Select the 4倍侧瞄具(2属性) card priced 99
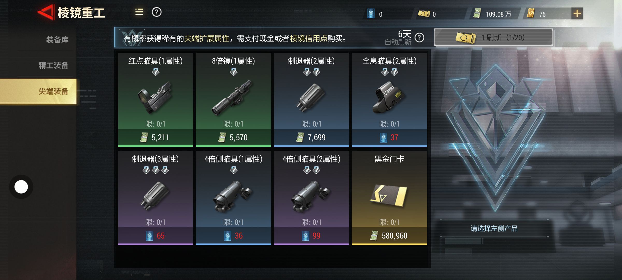This screenshot has height=280, width=622. 311,198
